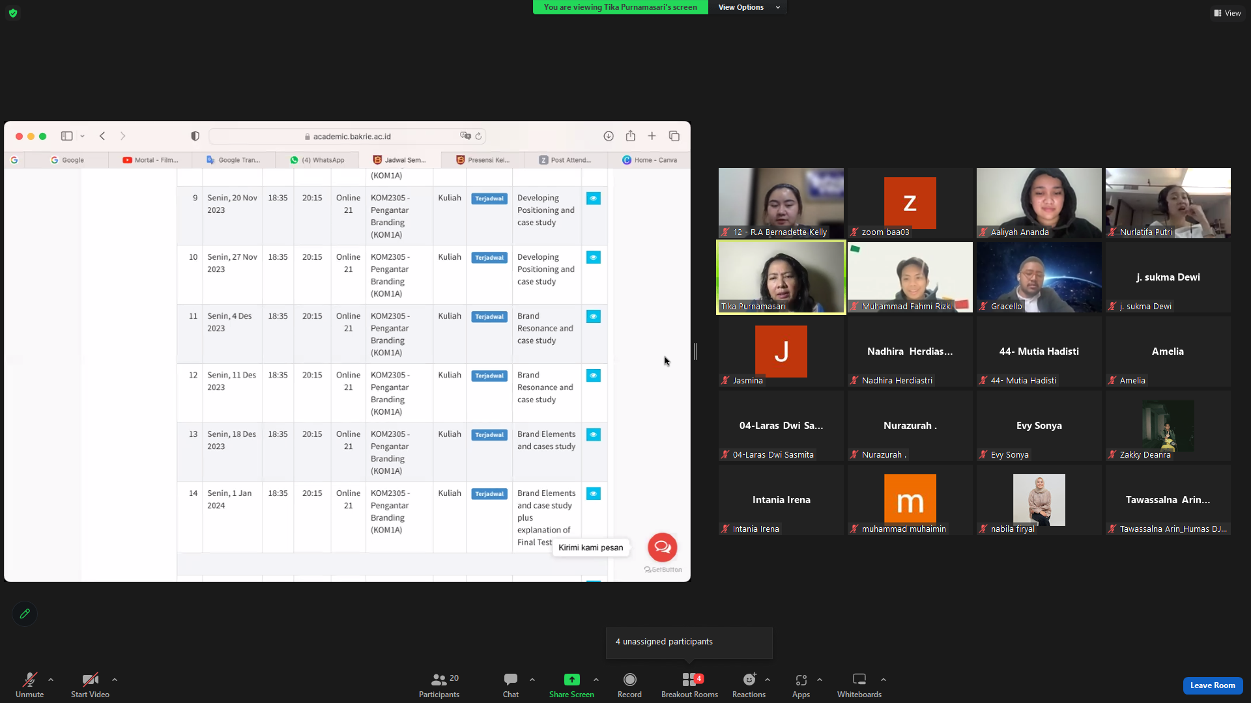
Task: Toggle eye icon for row 10 schedule
Action: (x=594, y=258)
